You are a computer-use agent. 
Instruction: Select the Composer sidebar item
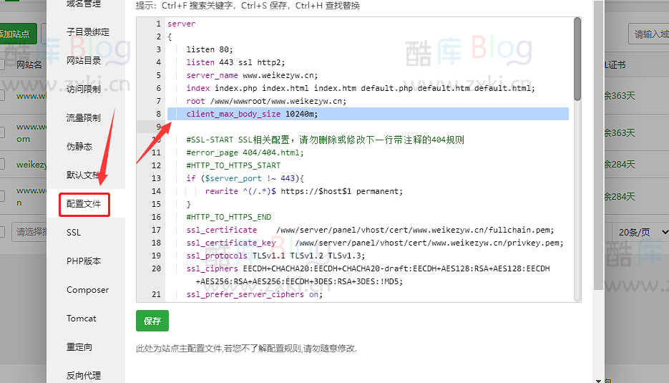point(87,290)
